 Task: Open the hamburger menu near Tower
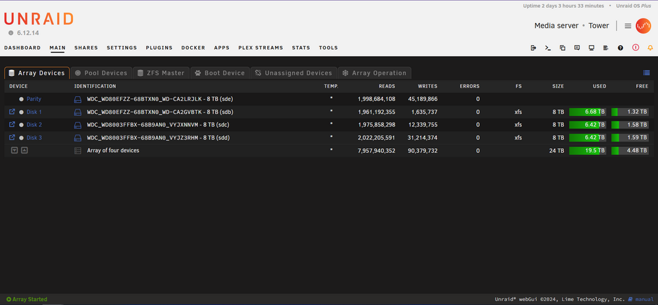[x=628, y=26]
